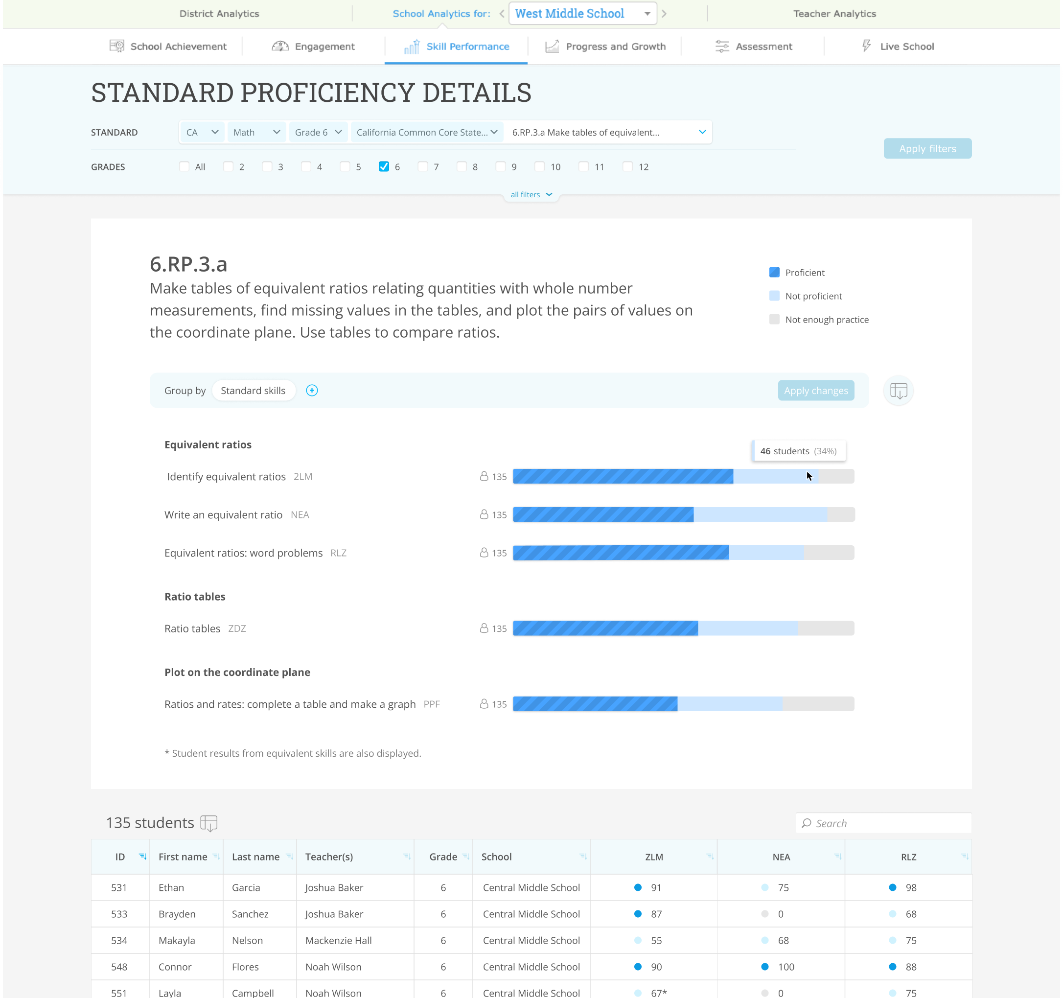Viewport: 1063px width, 998px height.
Task: Open the West Middle School dropdown
Action: [x=582, y=14]
